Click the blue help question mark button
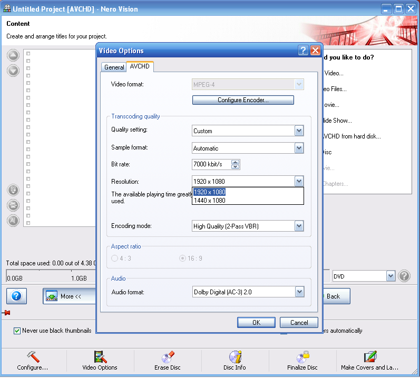 (17, 296)
